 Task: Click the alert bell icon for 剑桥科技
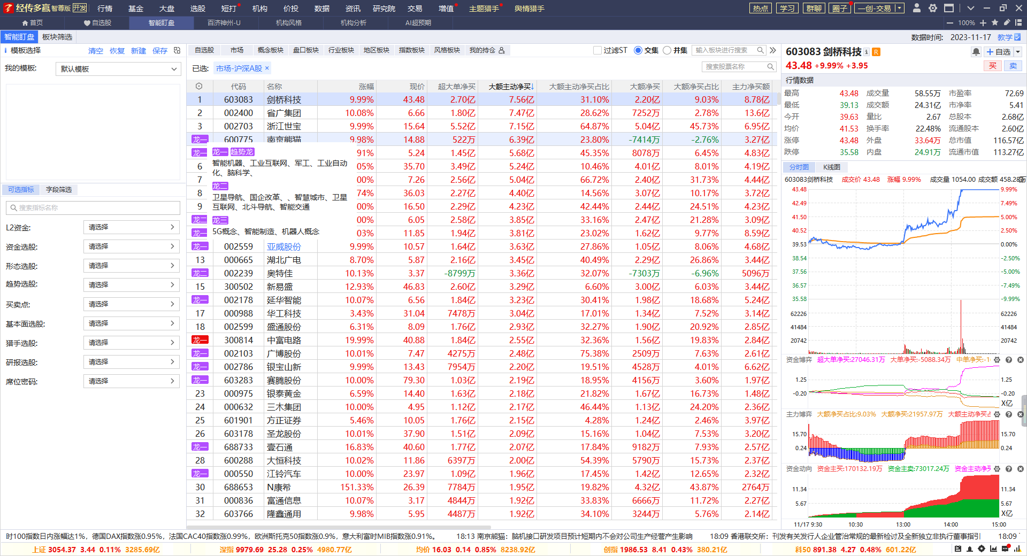pyautogui.click(x=976, y=52)
